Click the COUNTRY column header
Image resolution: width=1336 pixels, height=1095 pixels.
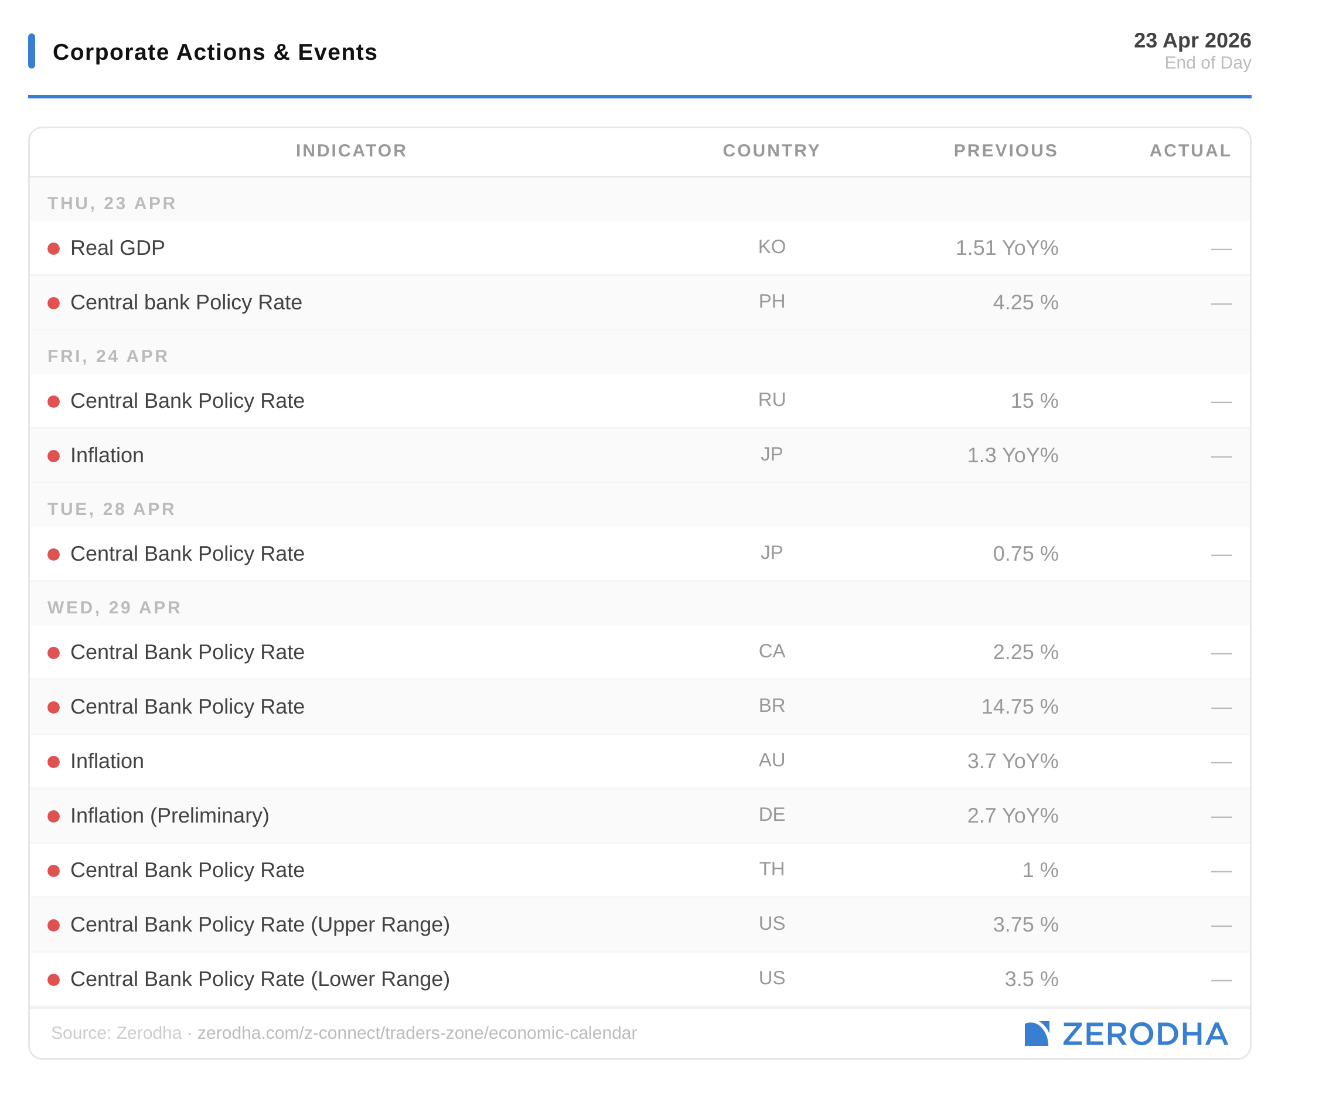(x=771, y=151)
